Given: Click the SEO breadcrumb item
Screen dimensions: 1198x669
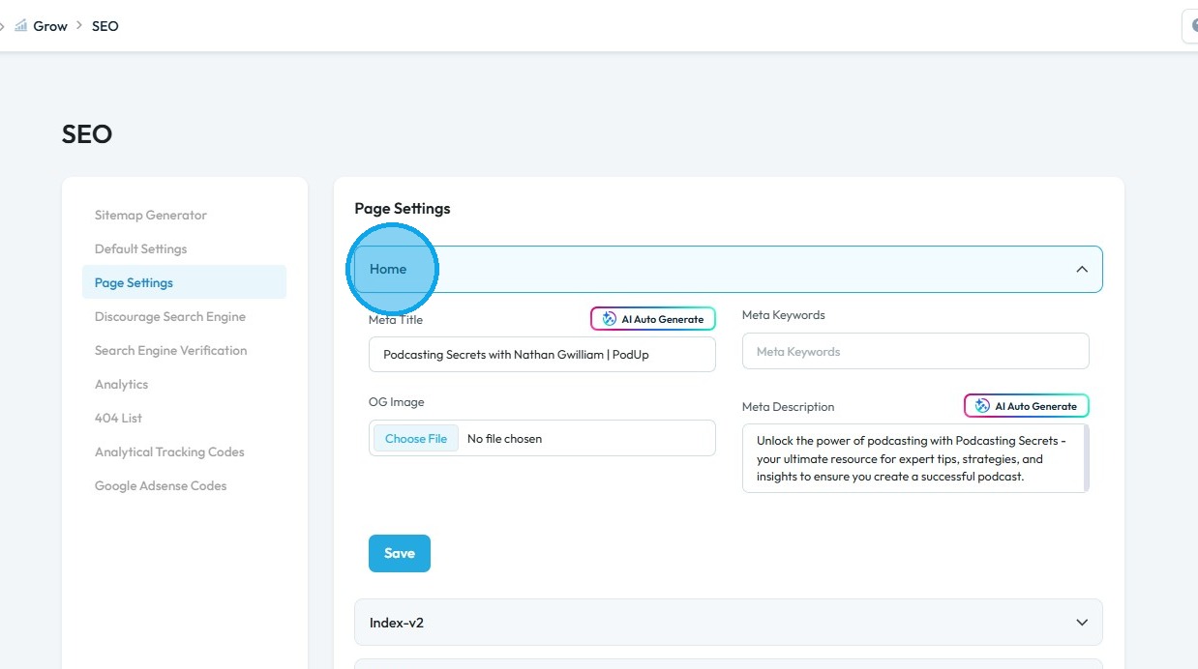Looking at the screenshot, I should click(105, 26).
